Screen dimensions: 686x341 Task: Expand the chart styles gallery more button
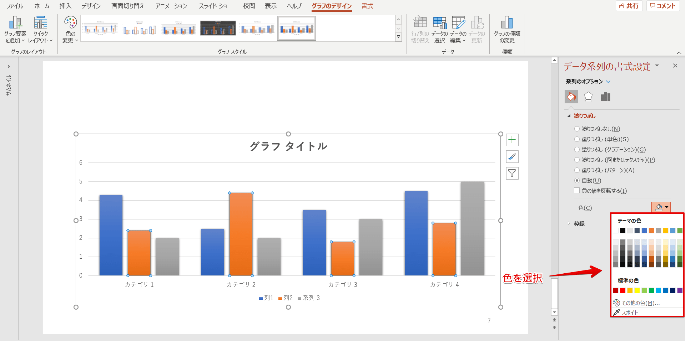pyautogui.click(x=399, y=37)
